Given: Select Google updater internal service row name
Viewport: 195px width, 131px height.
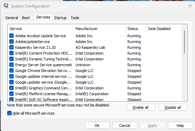Looking at the screenshot, I should [x=43, y=76].
